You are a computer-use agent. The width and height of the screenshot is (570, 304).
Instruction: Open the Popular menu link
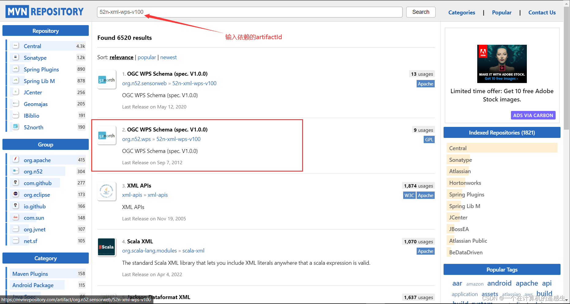(x=502, y=13)
